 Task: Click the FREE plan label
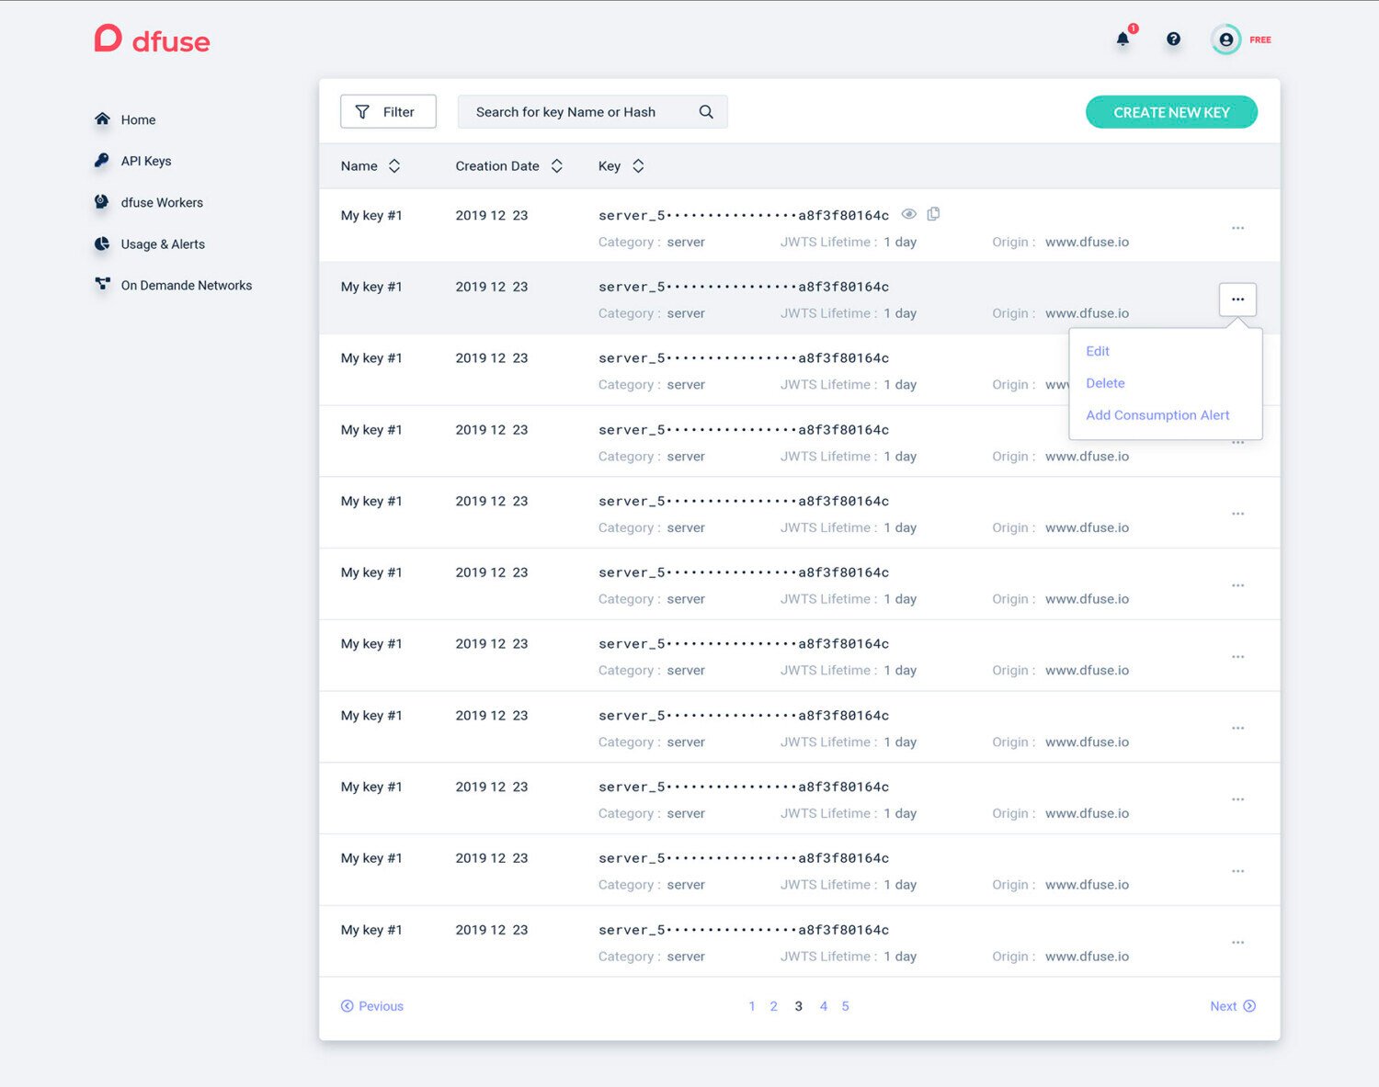(1260, 40)
